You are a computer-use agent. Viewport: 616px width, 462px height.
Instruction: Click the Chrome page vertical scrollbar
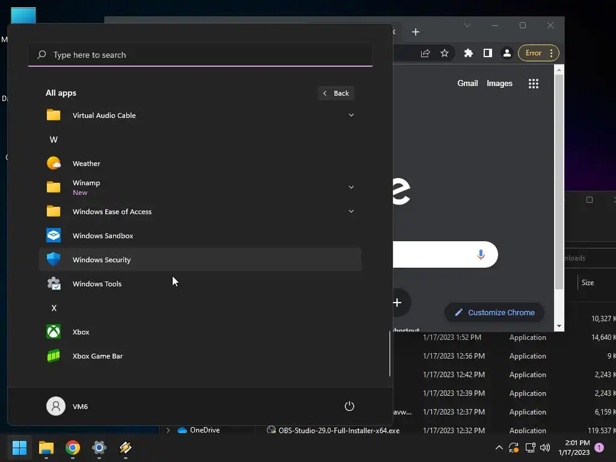559,182
